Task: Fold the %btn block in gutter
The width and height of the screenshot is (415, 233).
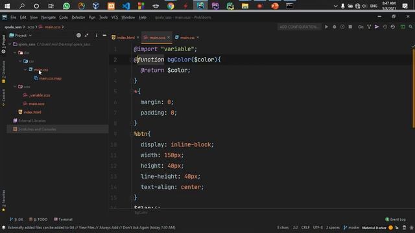Action: coord(132,134)
